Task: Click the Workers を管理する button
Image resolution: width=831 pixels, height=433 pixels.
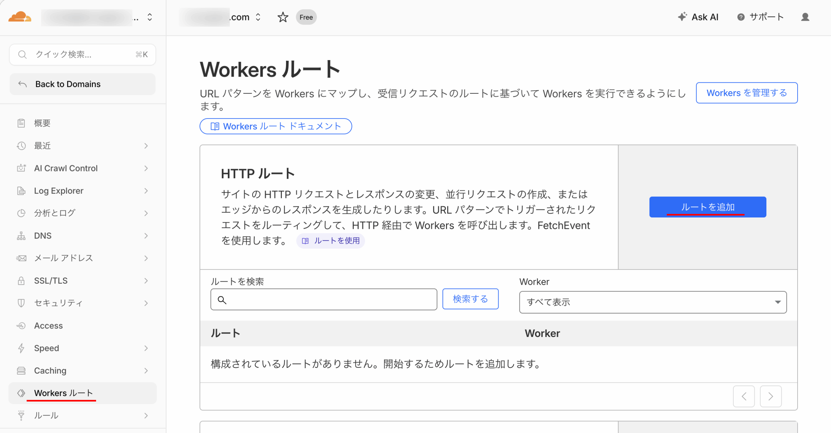Action: coord(747,93)
